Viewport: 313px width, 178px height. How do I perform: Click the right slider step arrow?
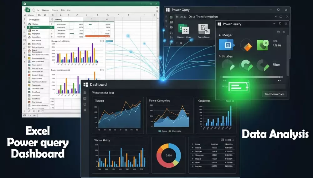coord(279,81)
